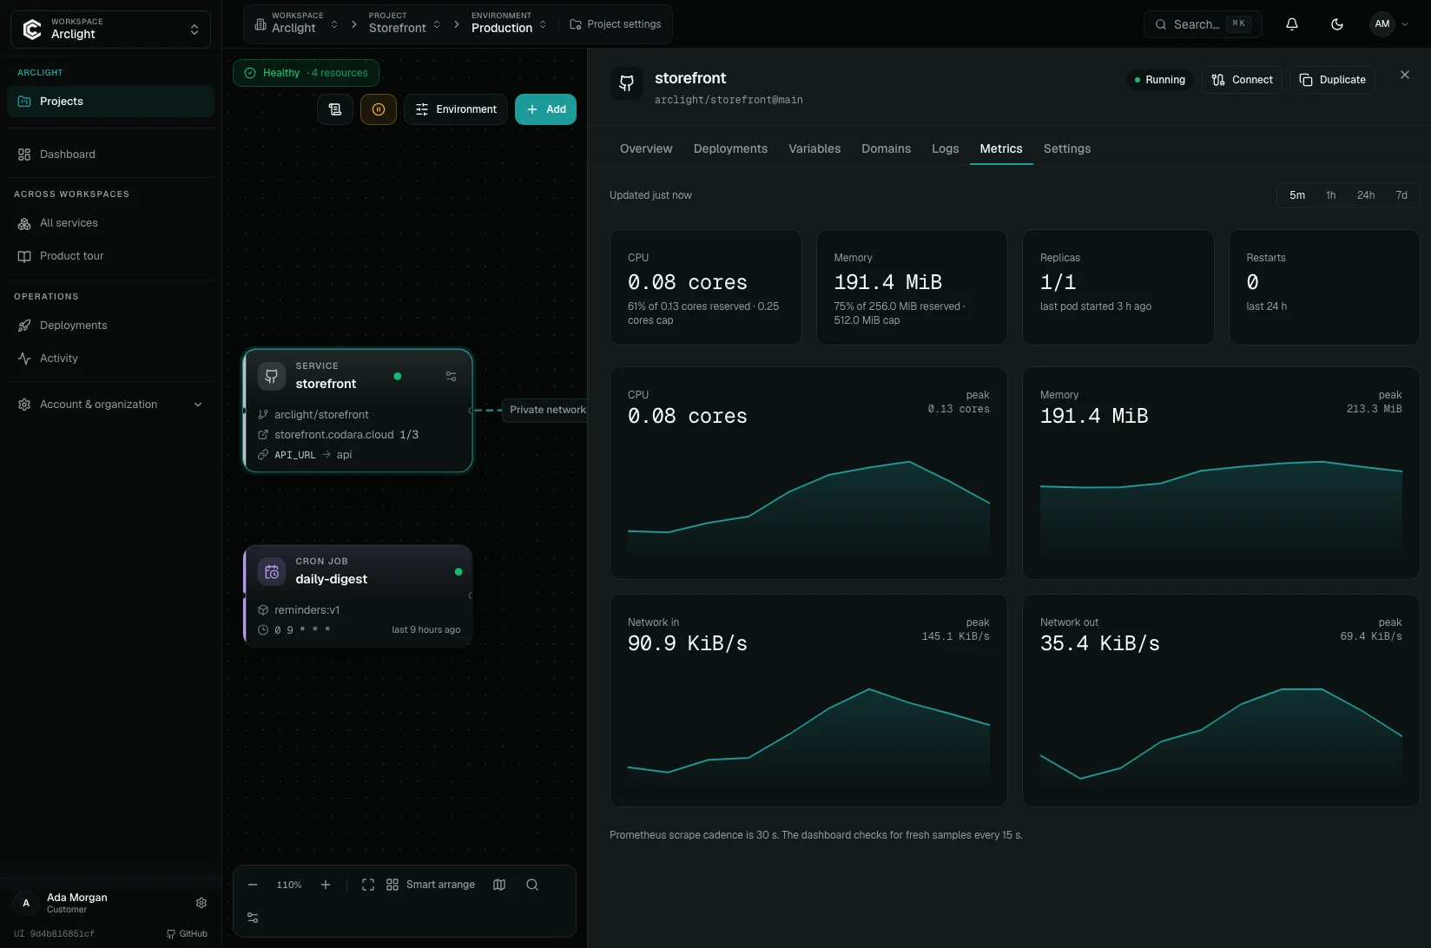The height and width of the screenshot is (948, 1431).
Task: Open canvas search magnifier icon
Action: click(532, 885)
